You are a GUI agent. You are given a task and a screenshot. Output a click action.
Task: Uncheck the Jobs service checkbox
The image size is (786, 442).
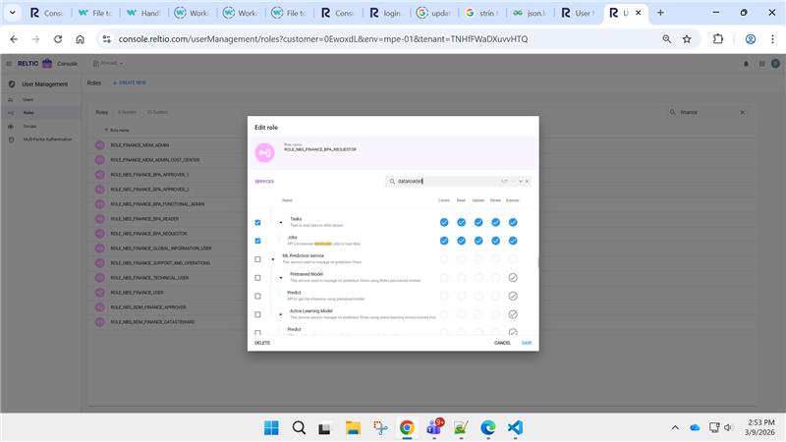[x=257, y=241]
